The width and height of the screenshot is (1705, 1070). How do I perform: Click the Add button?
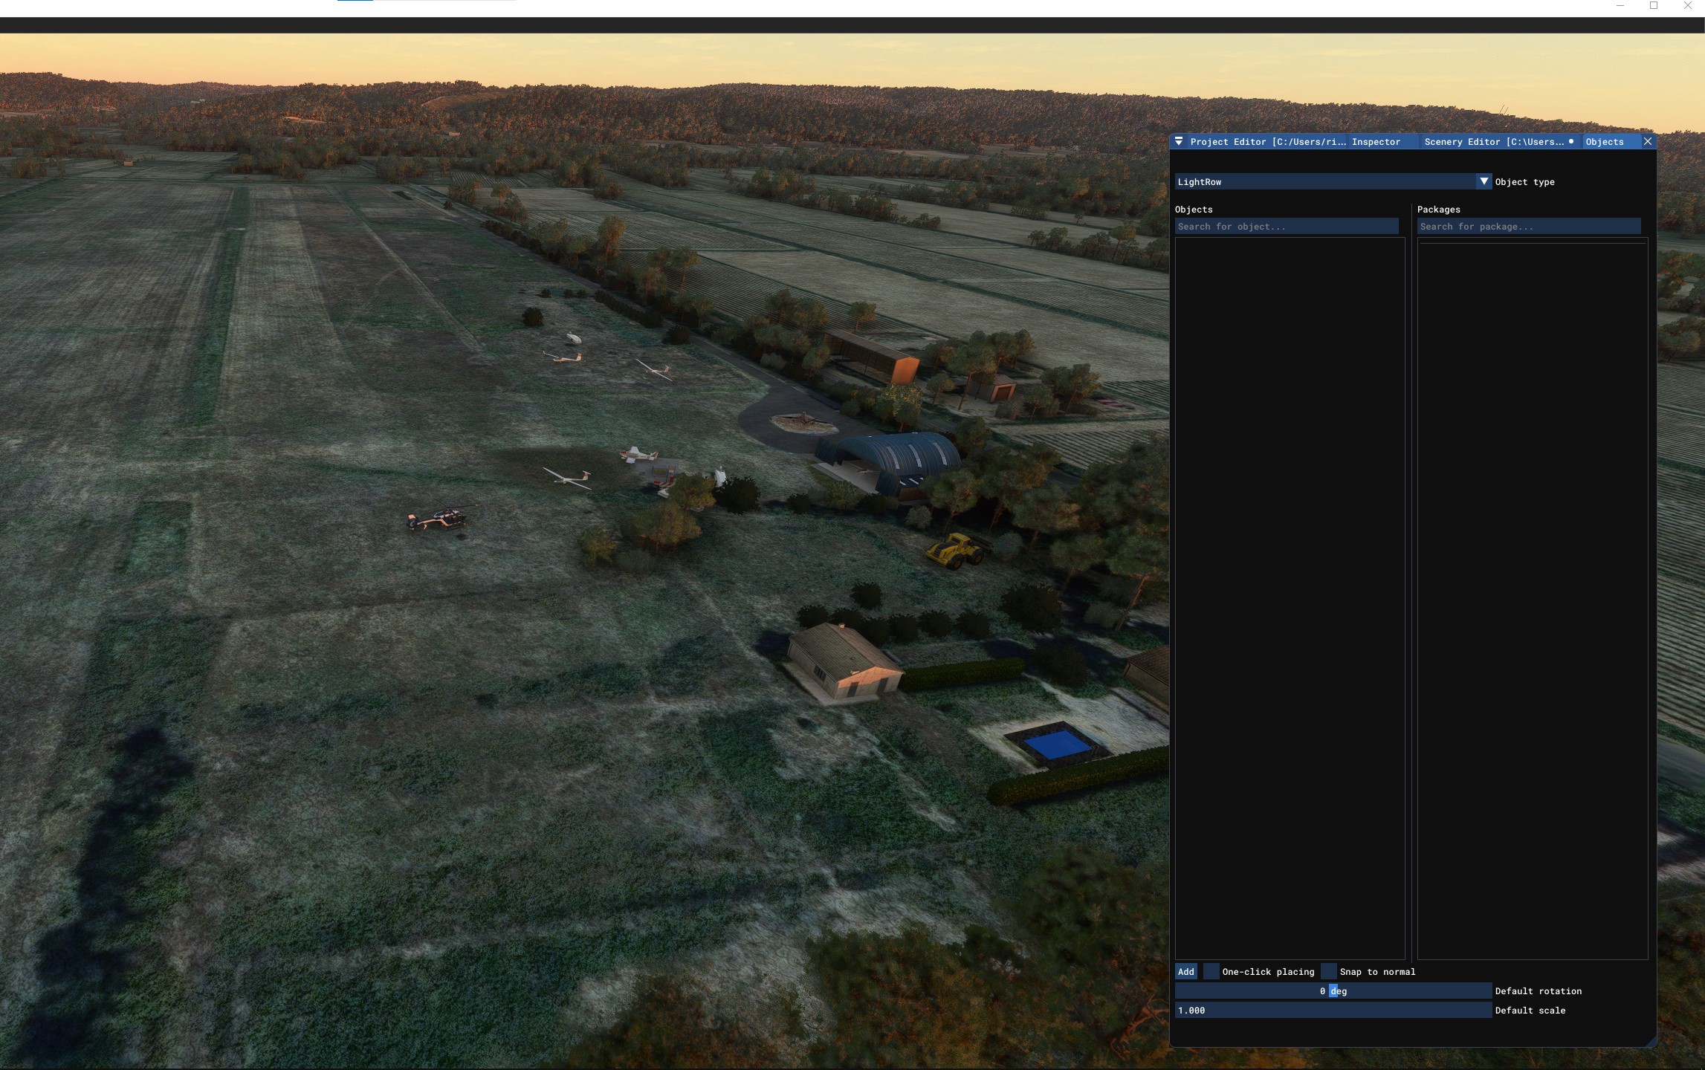click(1186, 972)
